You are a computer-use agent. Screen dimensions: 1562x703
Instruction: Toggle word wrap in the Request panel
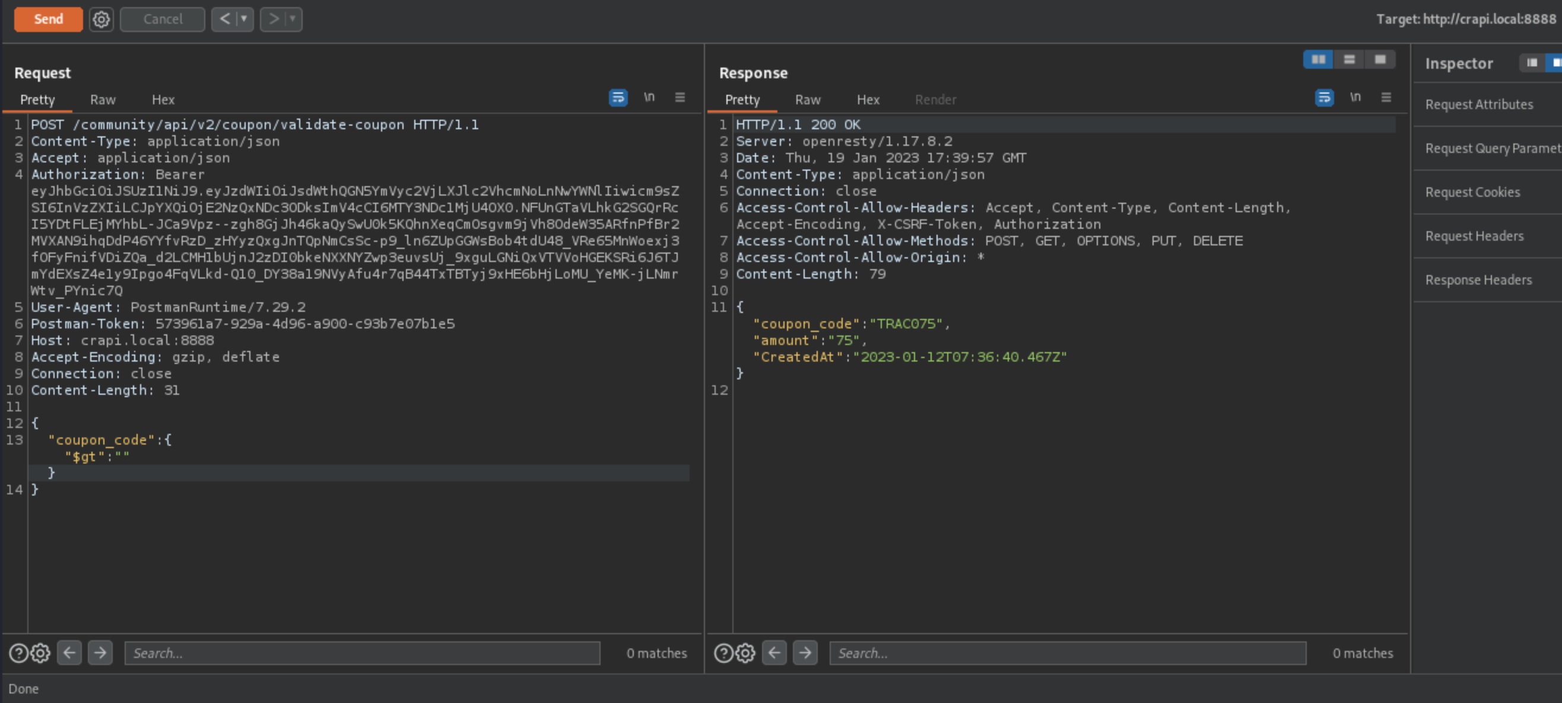[618, 97]
